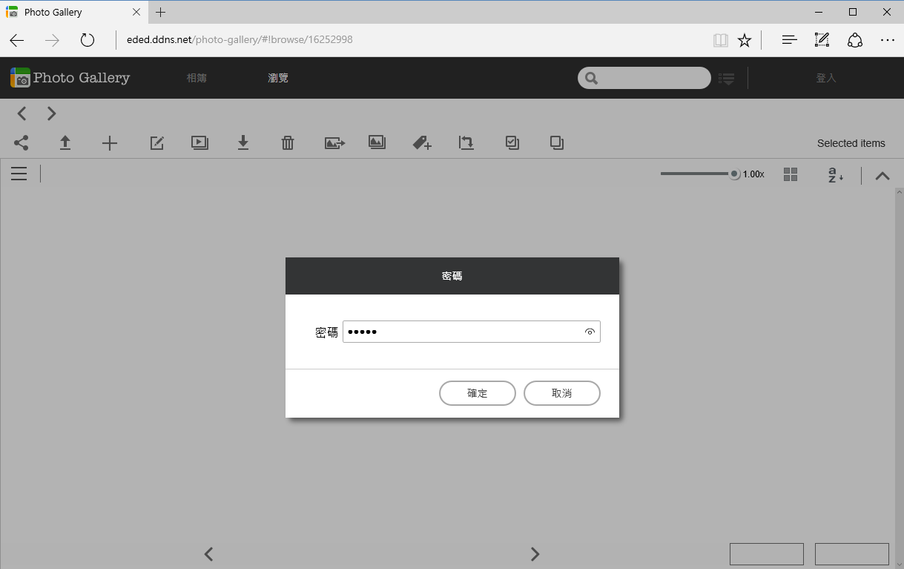Select the Photo Gallery browser tab
This screenshot has height=569, width=904.
(x=74, y=12)
